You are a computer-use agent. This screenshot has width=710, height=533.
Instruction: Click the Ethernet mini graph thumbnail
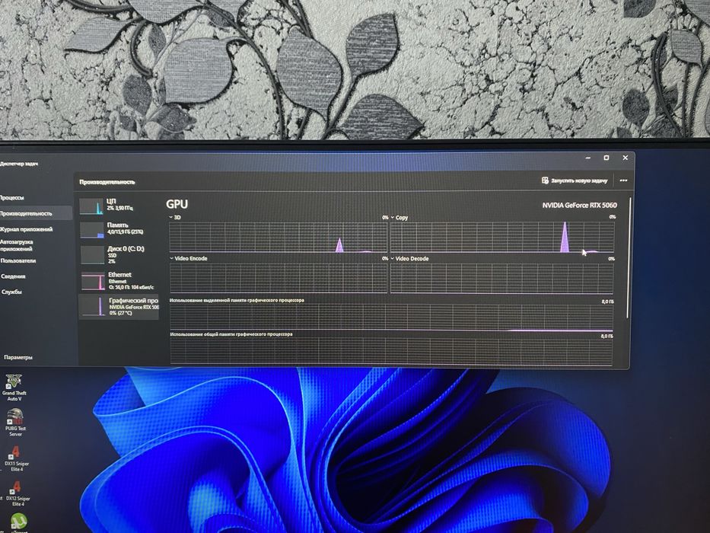click(x=94, y=281)
